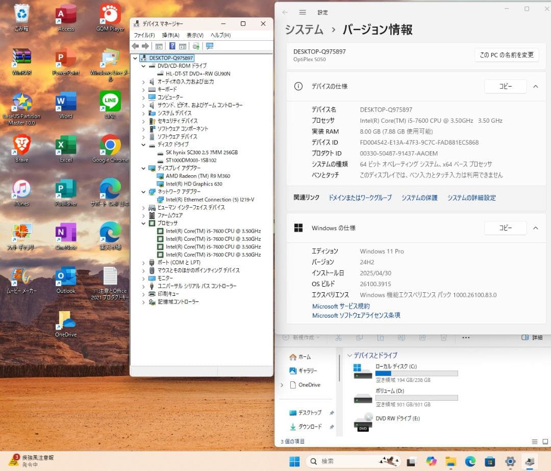Click the back arrow in Device Manager
Screen dimensions: 551x471
[x=135, y=46]
